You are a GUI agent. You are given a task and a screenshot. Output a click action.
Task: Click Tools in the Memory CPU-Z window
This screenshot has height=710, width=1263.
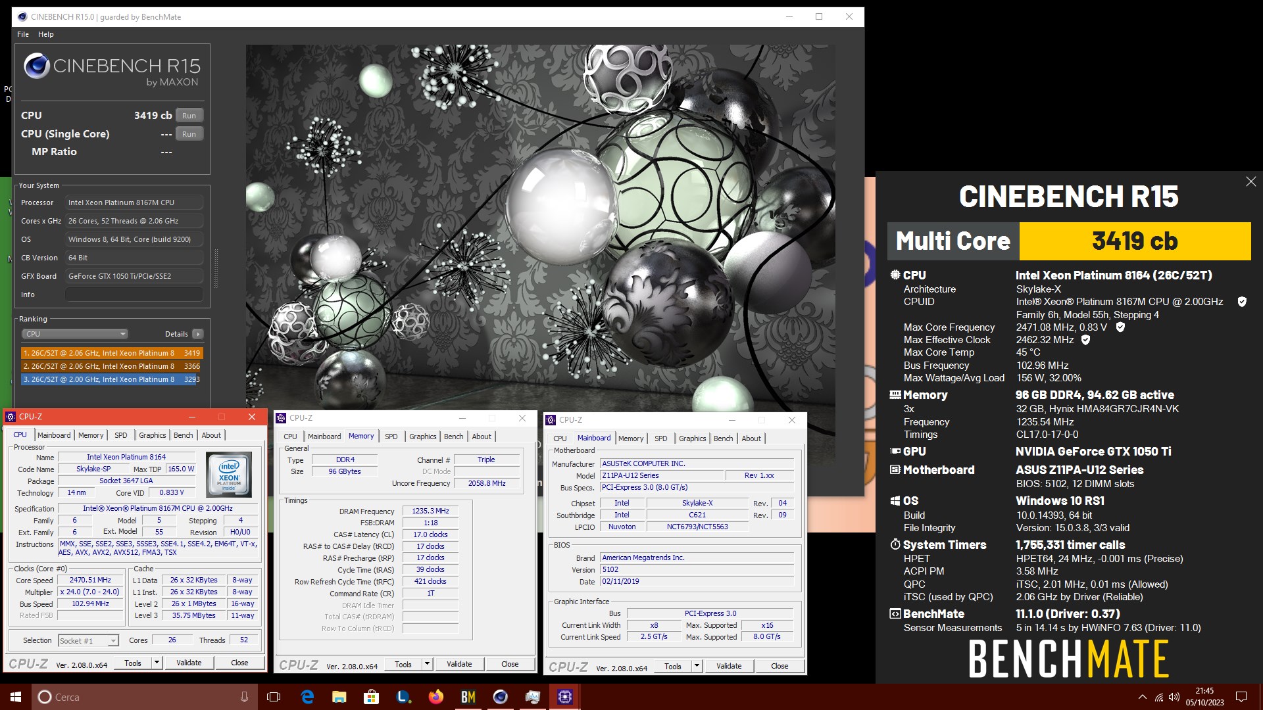(403, 664)
